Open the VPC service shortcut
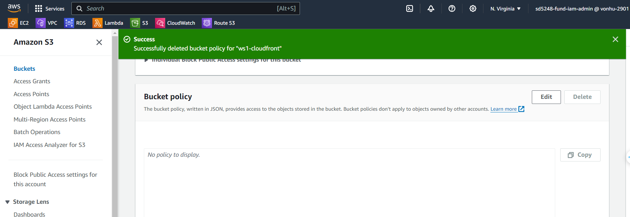The width and height of the screenshot is (630, 217). pos(46,23)
